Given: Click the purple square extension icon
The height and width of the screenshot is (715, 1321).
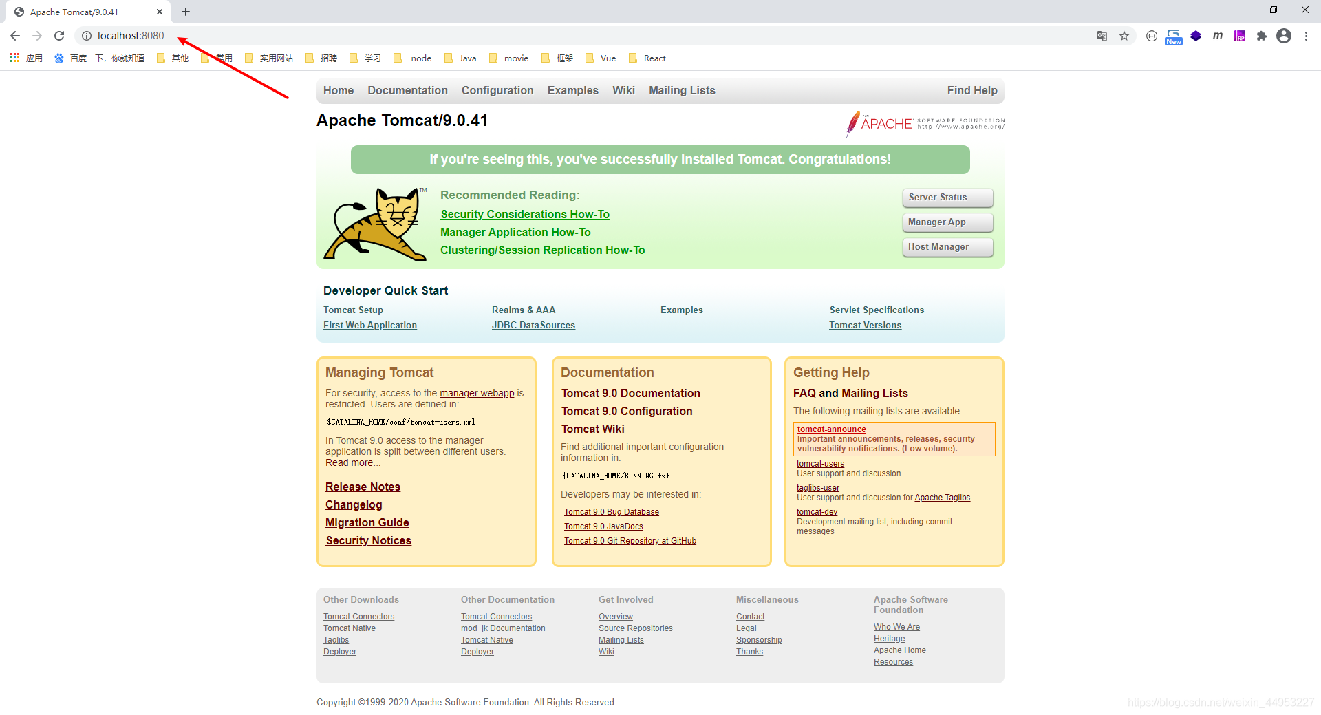Looking at the screenshot, I should 1240,36.
